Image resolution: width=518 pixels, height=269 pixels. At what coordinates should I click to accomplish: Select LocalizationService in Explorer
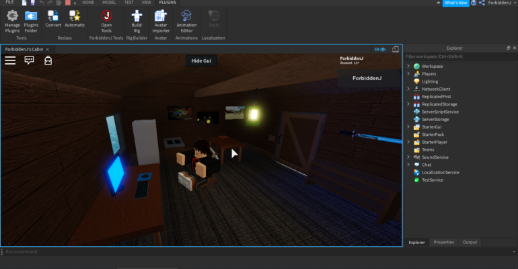[x=441, y=173]
